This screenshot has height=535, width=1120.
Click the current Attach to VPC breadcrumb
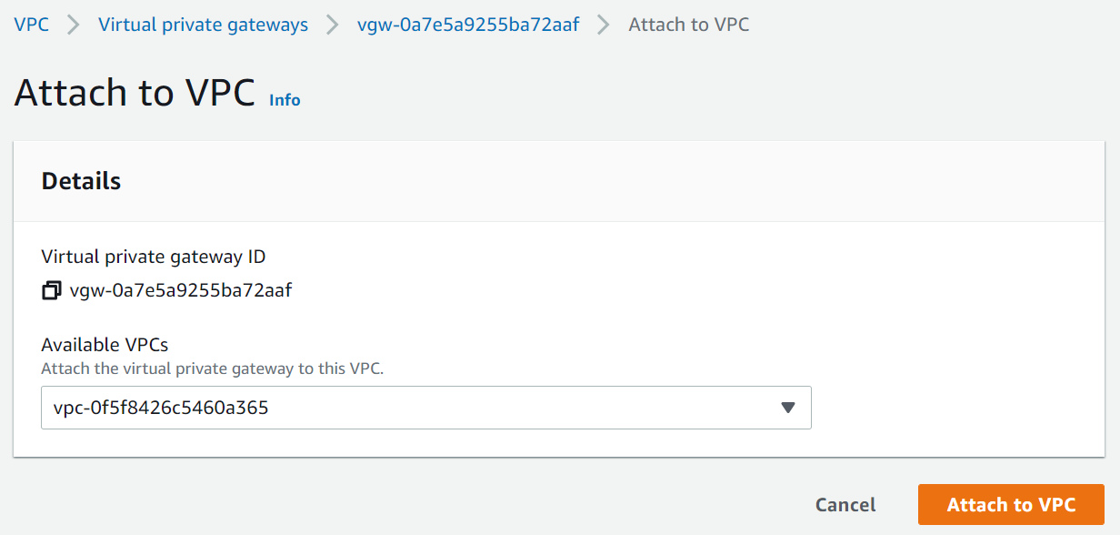coord(688,25)
